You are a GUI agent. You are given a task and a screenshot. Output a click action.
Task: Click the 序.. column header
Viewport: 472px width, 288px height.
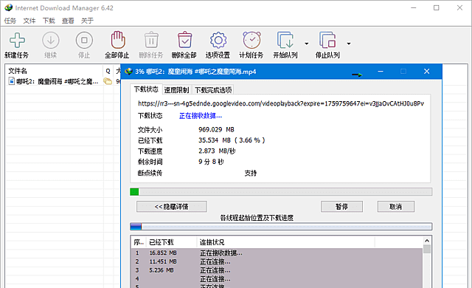pos(139,242)
